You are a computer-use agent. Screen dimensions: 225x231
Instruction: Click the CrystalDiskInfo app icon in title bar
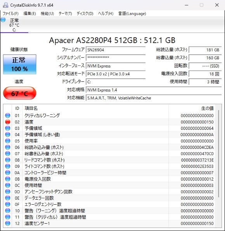point(5,5)
